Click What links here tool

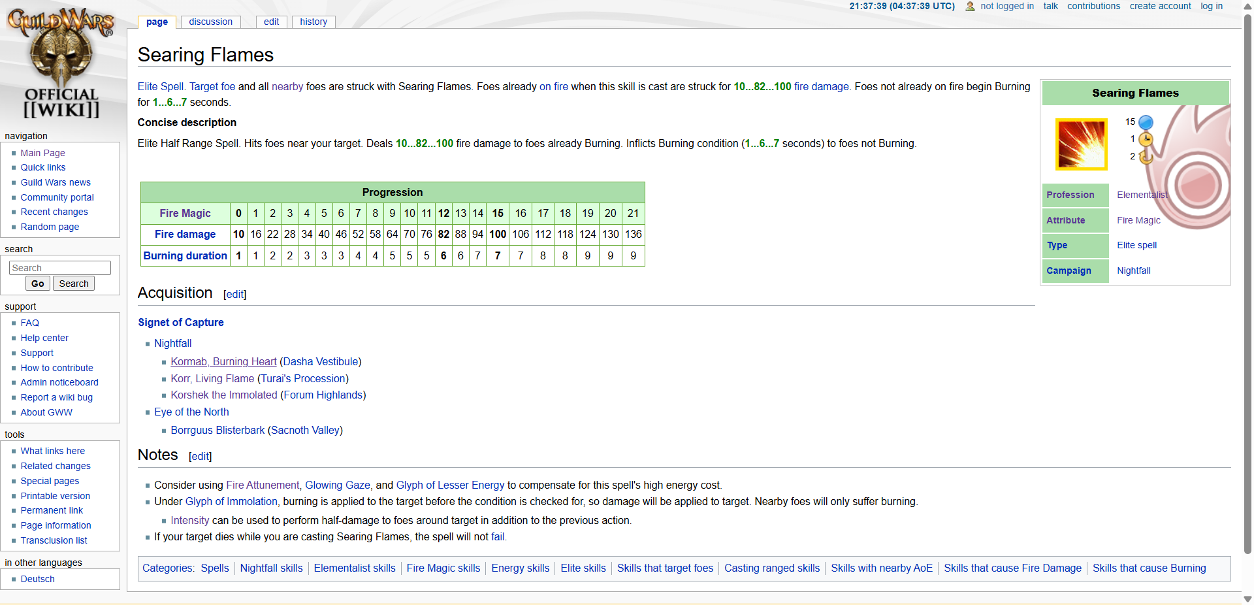click(52, 451)
